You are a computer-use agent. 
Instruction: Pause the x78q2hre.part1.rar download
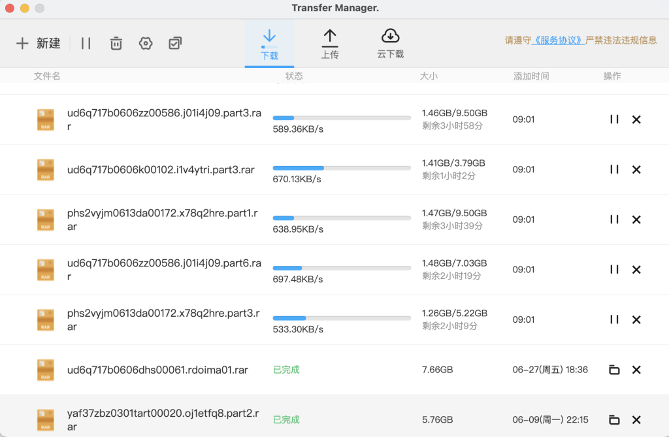click(x=614, y=219)
